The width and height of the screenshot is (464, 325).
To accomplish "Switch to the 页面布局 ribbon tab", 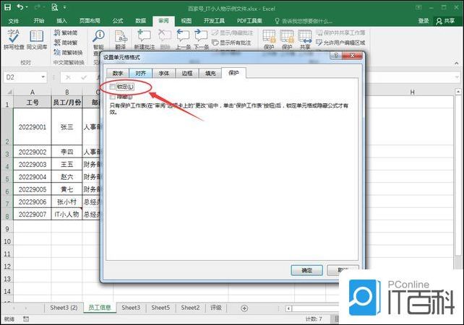I will point(90,21).
